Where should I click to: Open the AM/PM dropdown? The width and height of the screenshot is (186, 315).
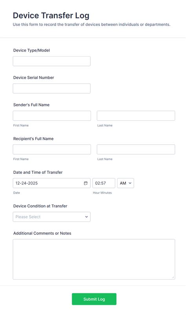[126, 183]
